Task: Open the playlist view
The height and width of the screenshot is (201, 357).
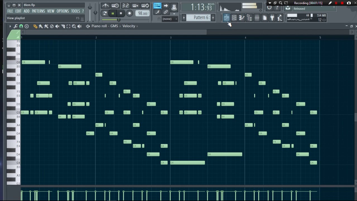Action: coord(226,18)
